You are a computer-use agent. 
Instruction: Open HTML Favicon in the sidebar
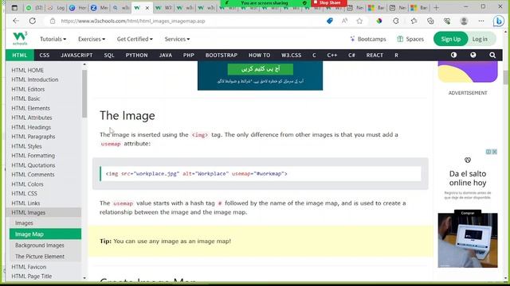(29, 267)
